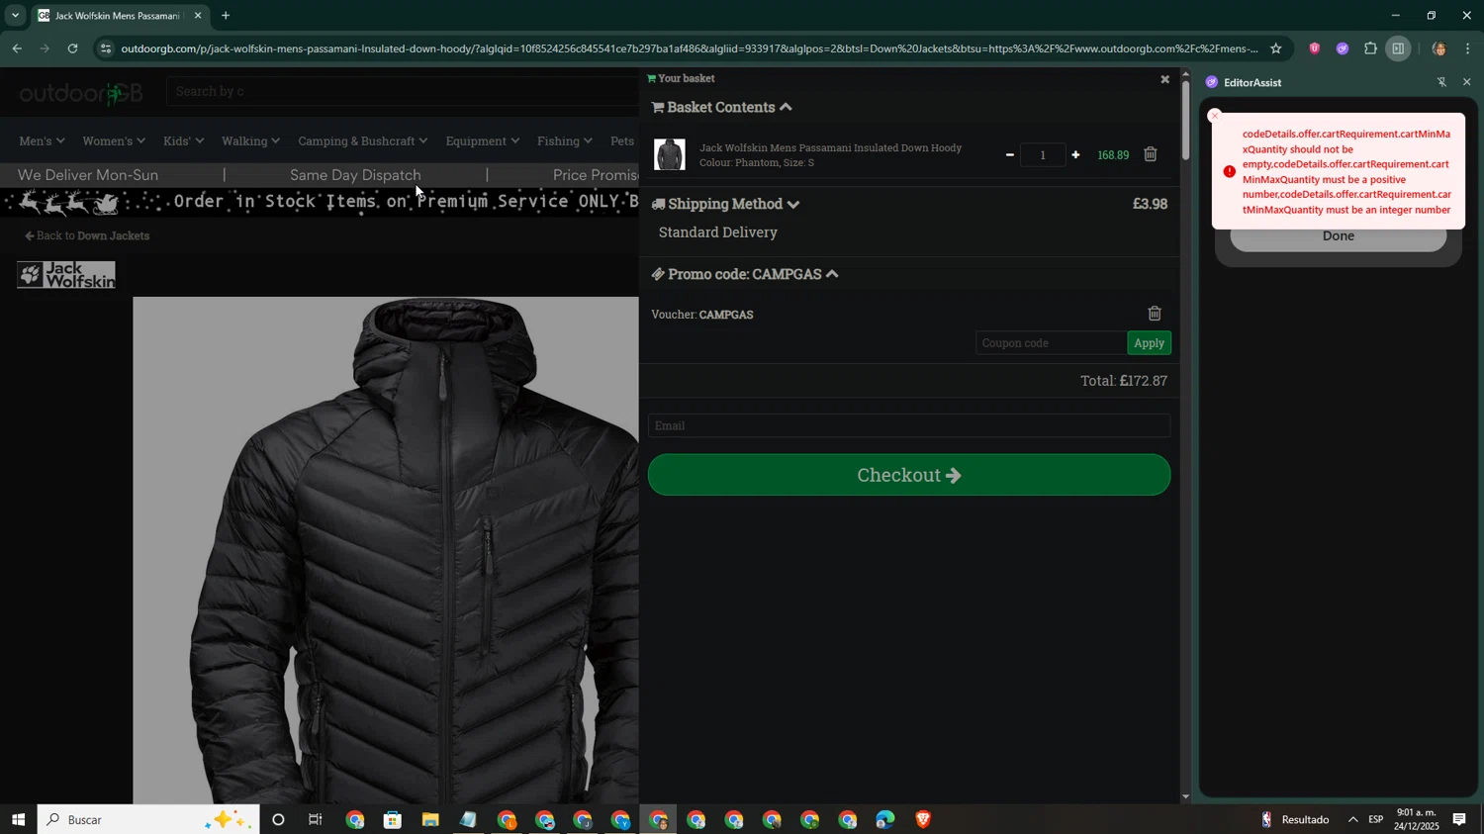Viewport: 1484px width, 834px height.
Task: Proceed to Checkout
Action: pyautogui.click(x=908, y=475)
